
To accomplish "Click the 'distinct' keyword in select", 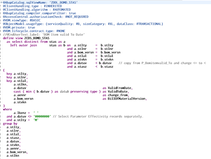I will pyautogui.click(x=31, y=42).
